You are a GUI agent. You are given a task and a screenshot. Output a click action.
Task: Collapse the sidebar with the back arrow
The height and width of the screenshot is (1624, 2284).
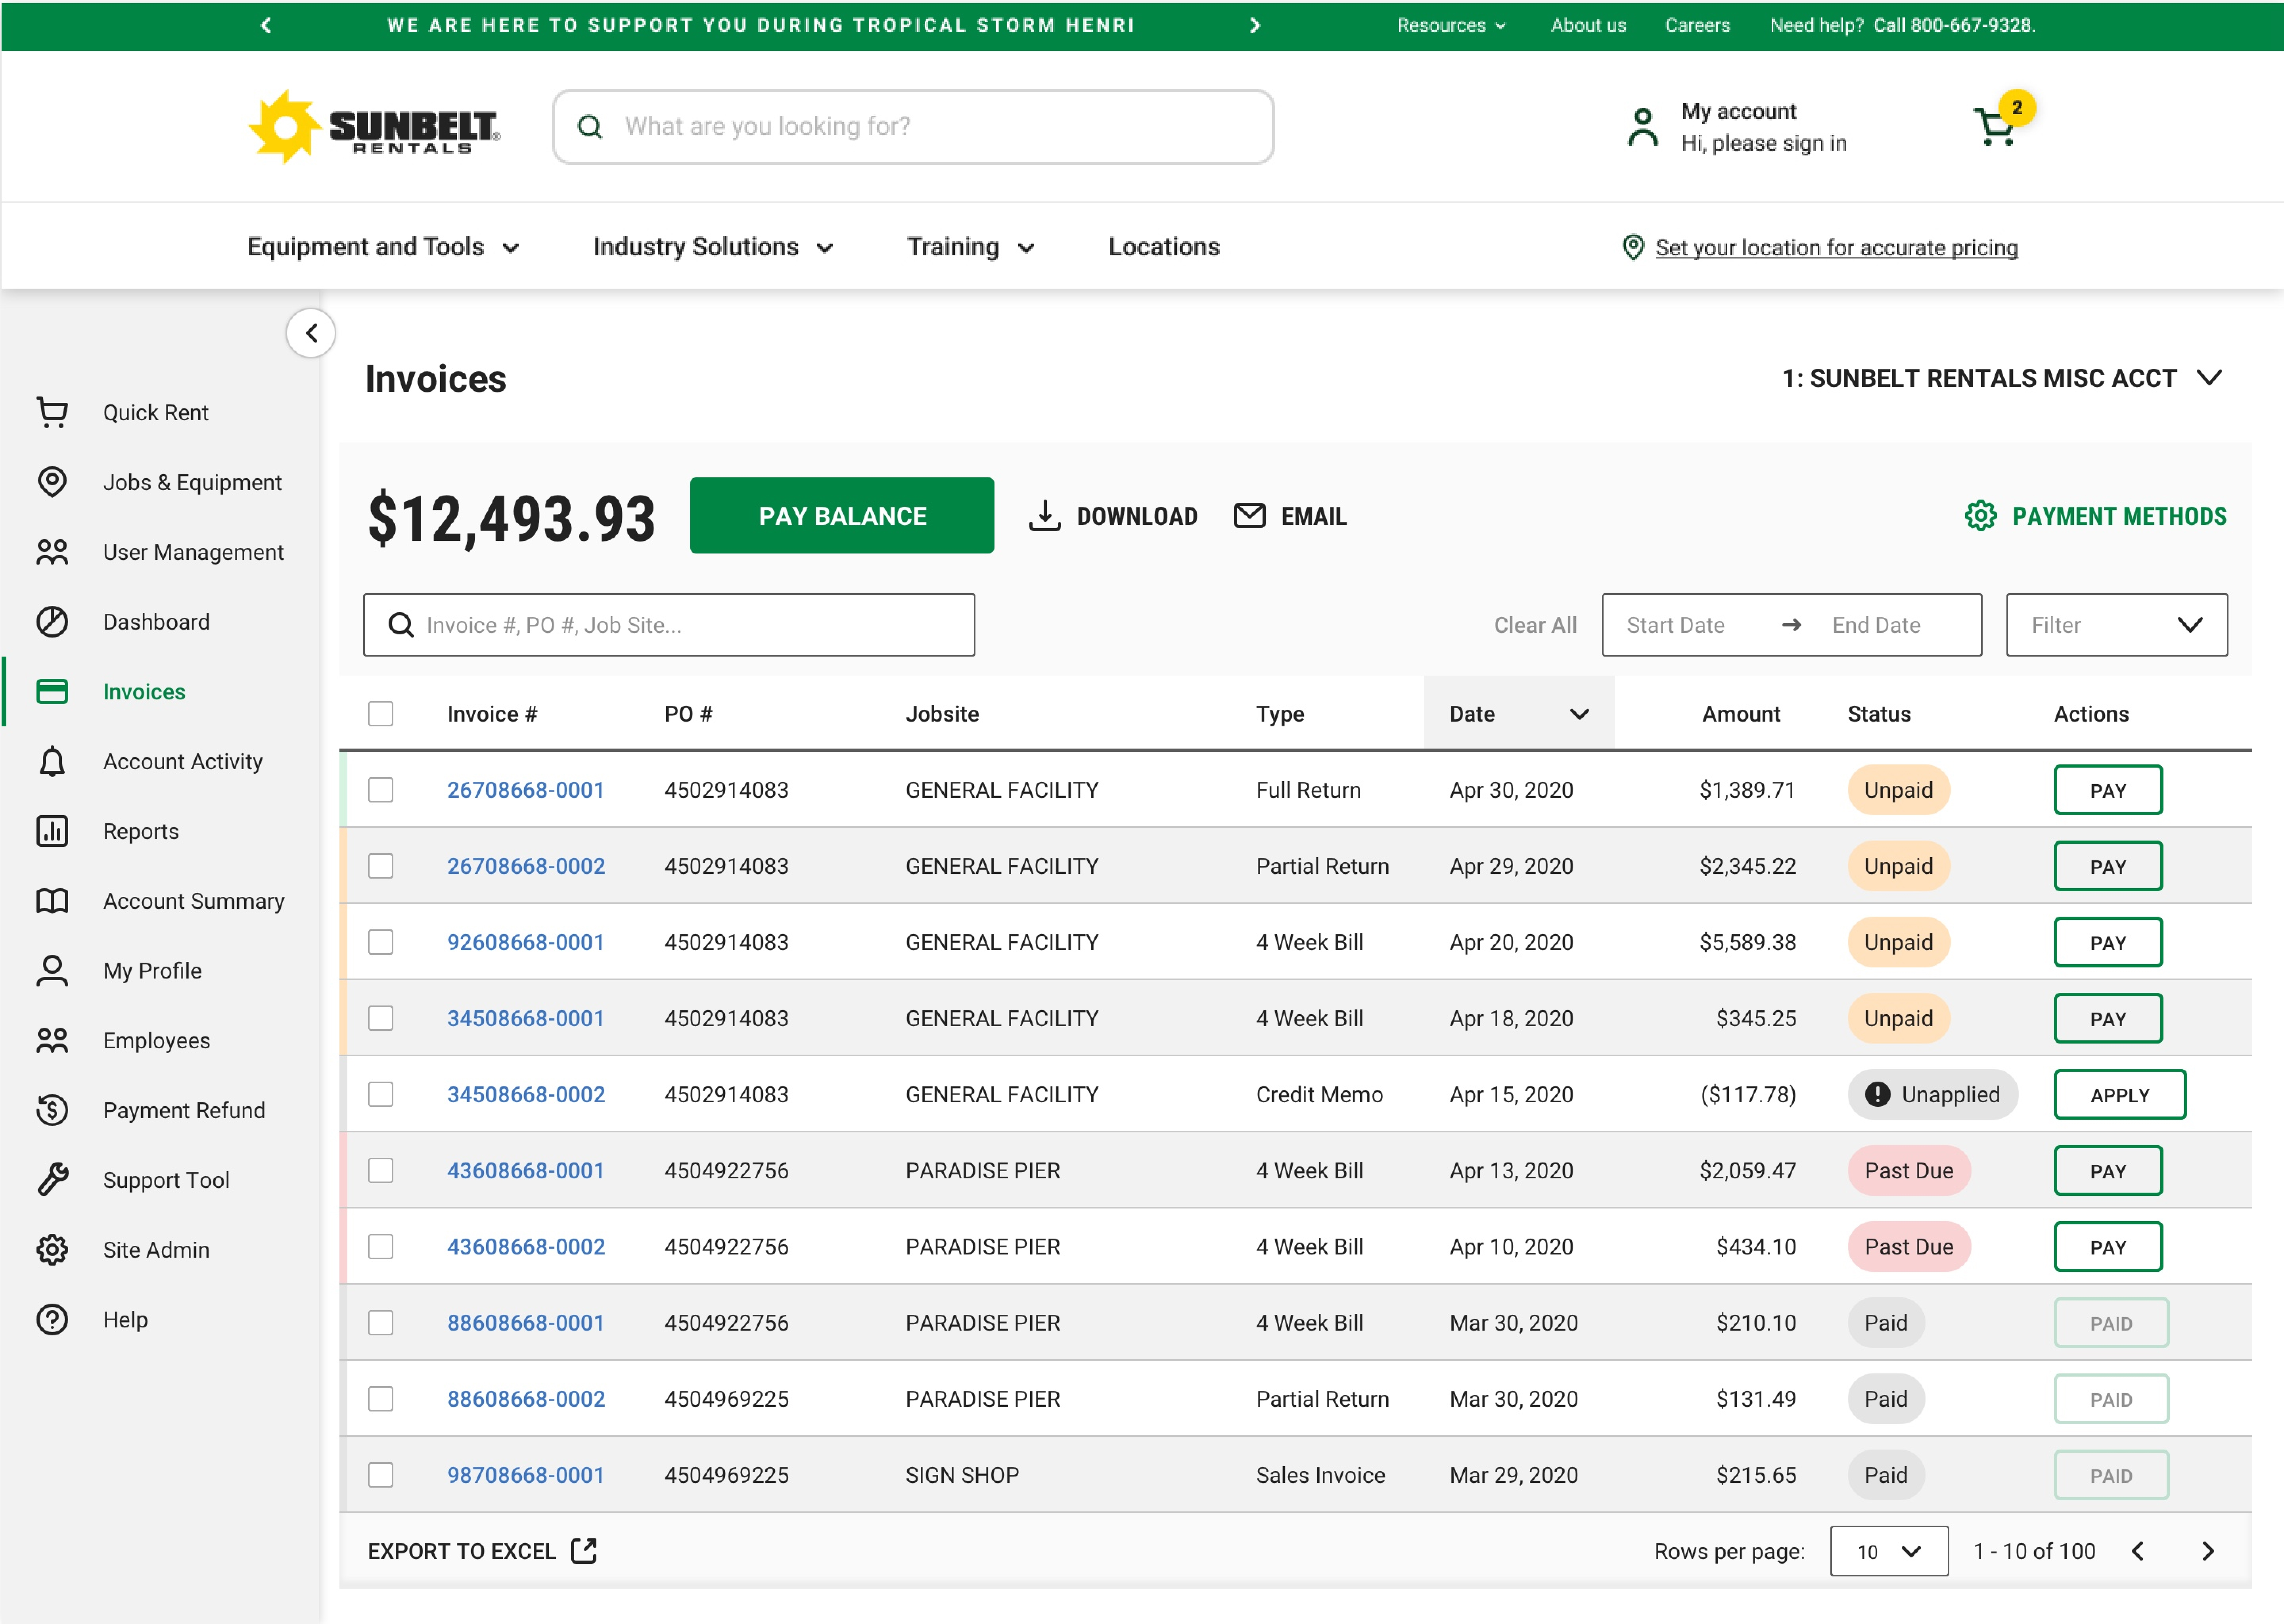(x=311, y=333)
